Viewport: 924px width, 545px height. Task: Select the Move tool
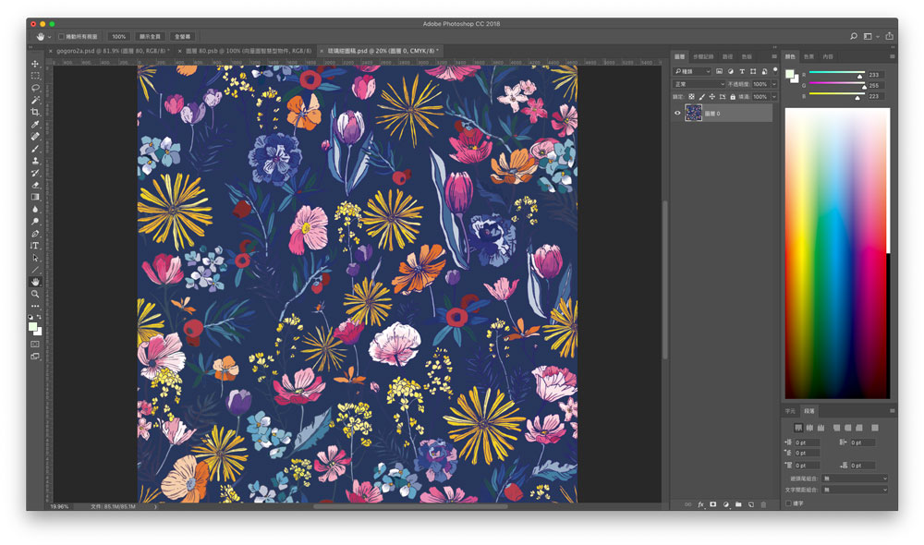coord(35,64)
